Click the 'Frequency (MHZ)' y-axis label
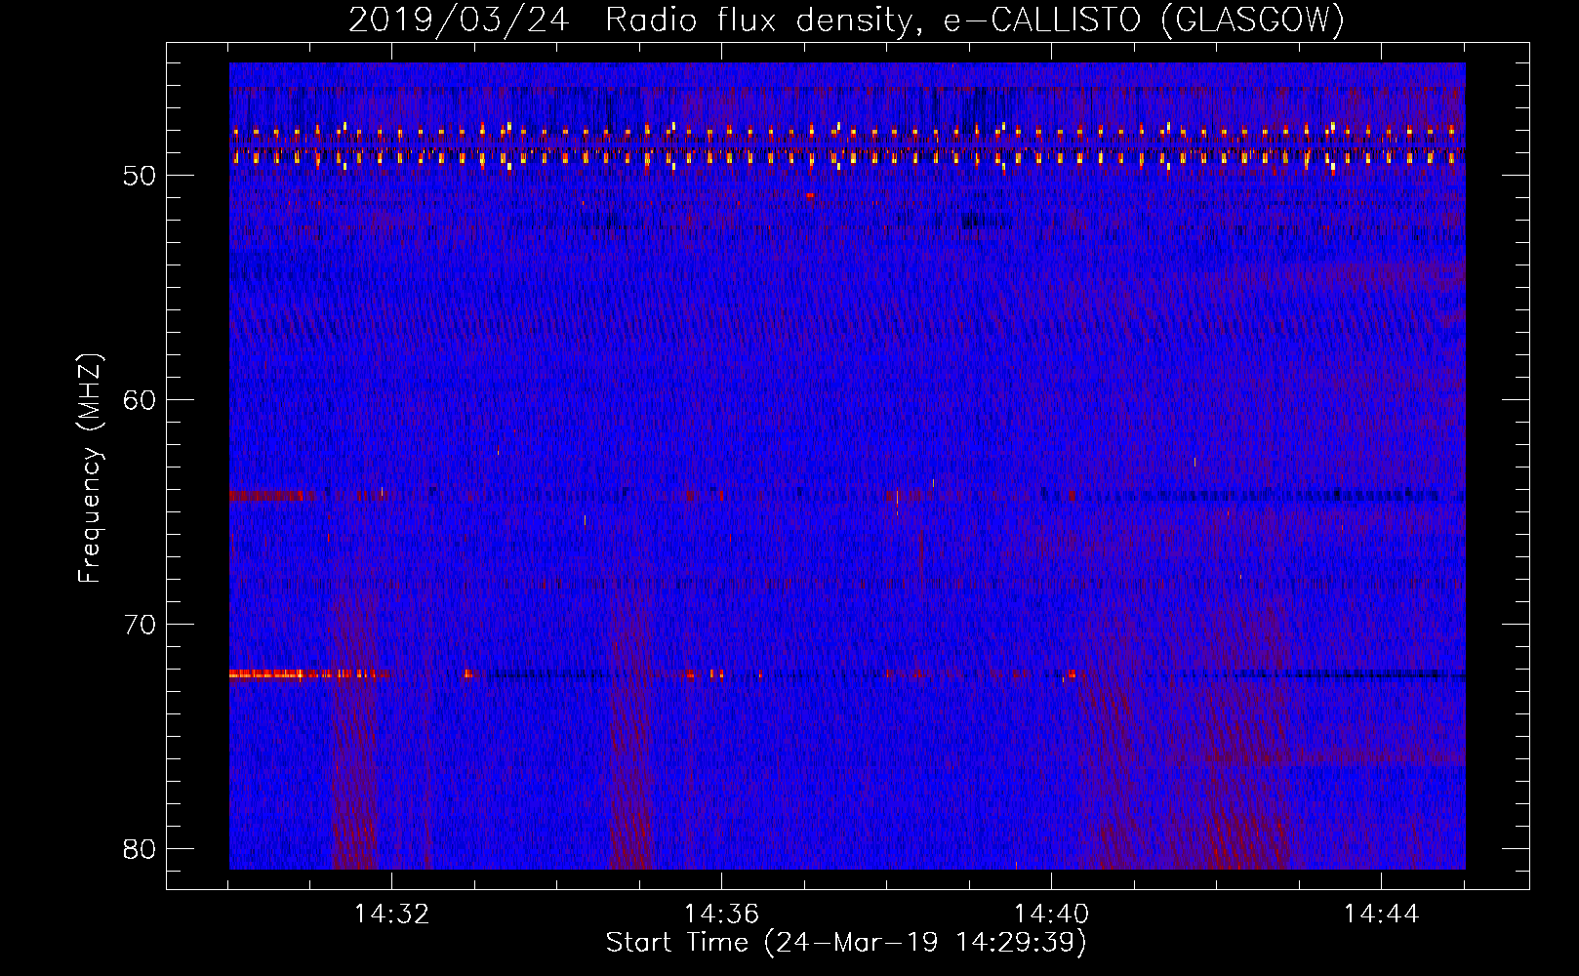 (x=90, y=468)
